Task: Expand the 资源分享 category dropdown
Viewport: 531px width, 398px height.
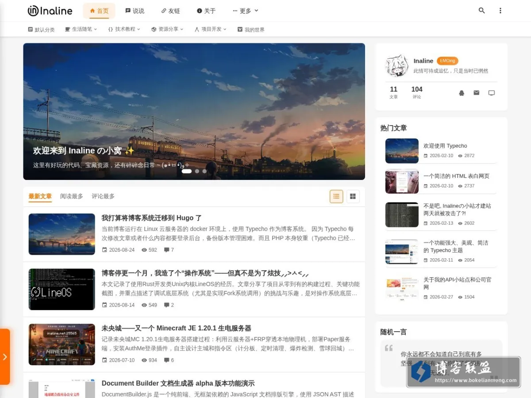Action: pyautogui.click(x=167, y=29)
